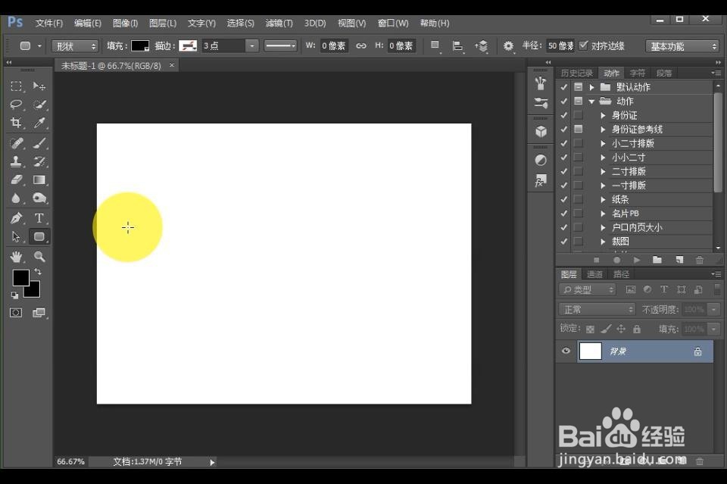Toggle Quick Mask mode
727x484 pixels.
[x=16, y=313]
